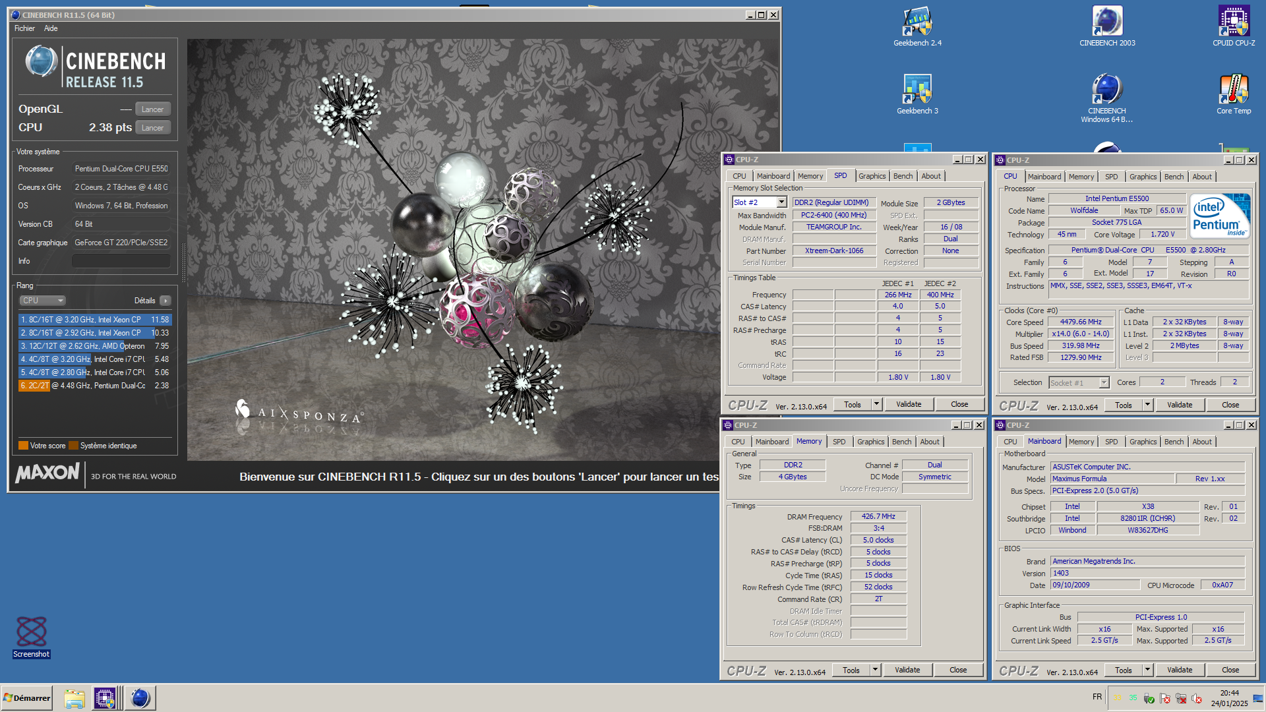Image resolution: width=1266 pixels, height=712 pixels.
Task: Click the Cinebench panel splitter handle
Action: tap(183, 264)
